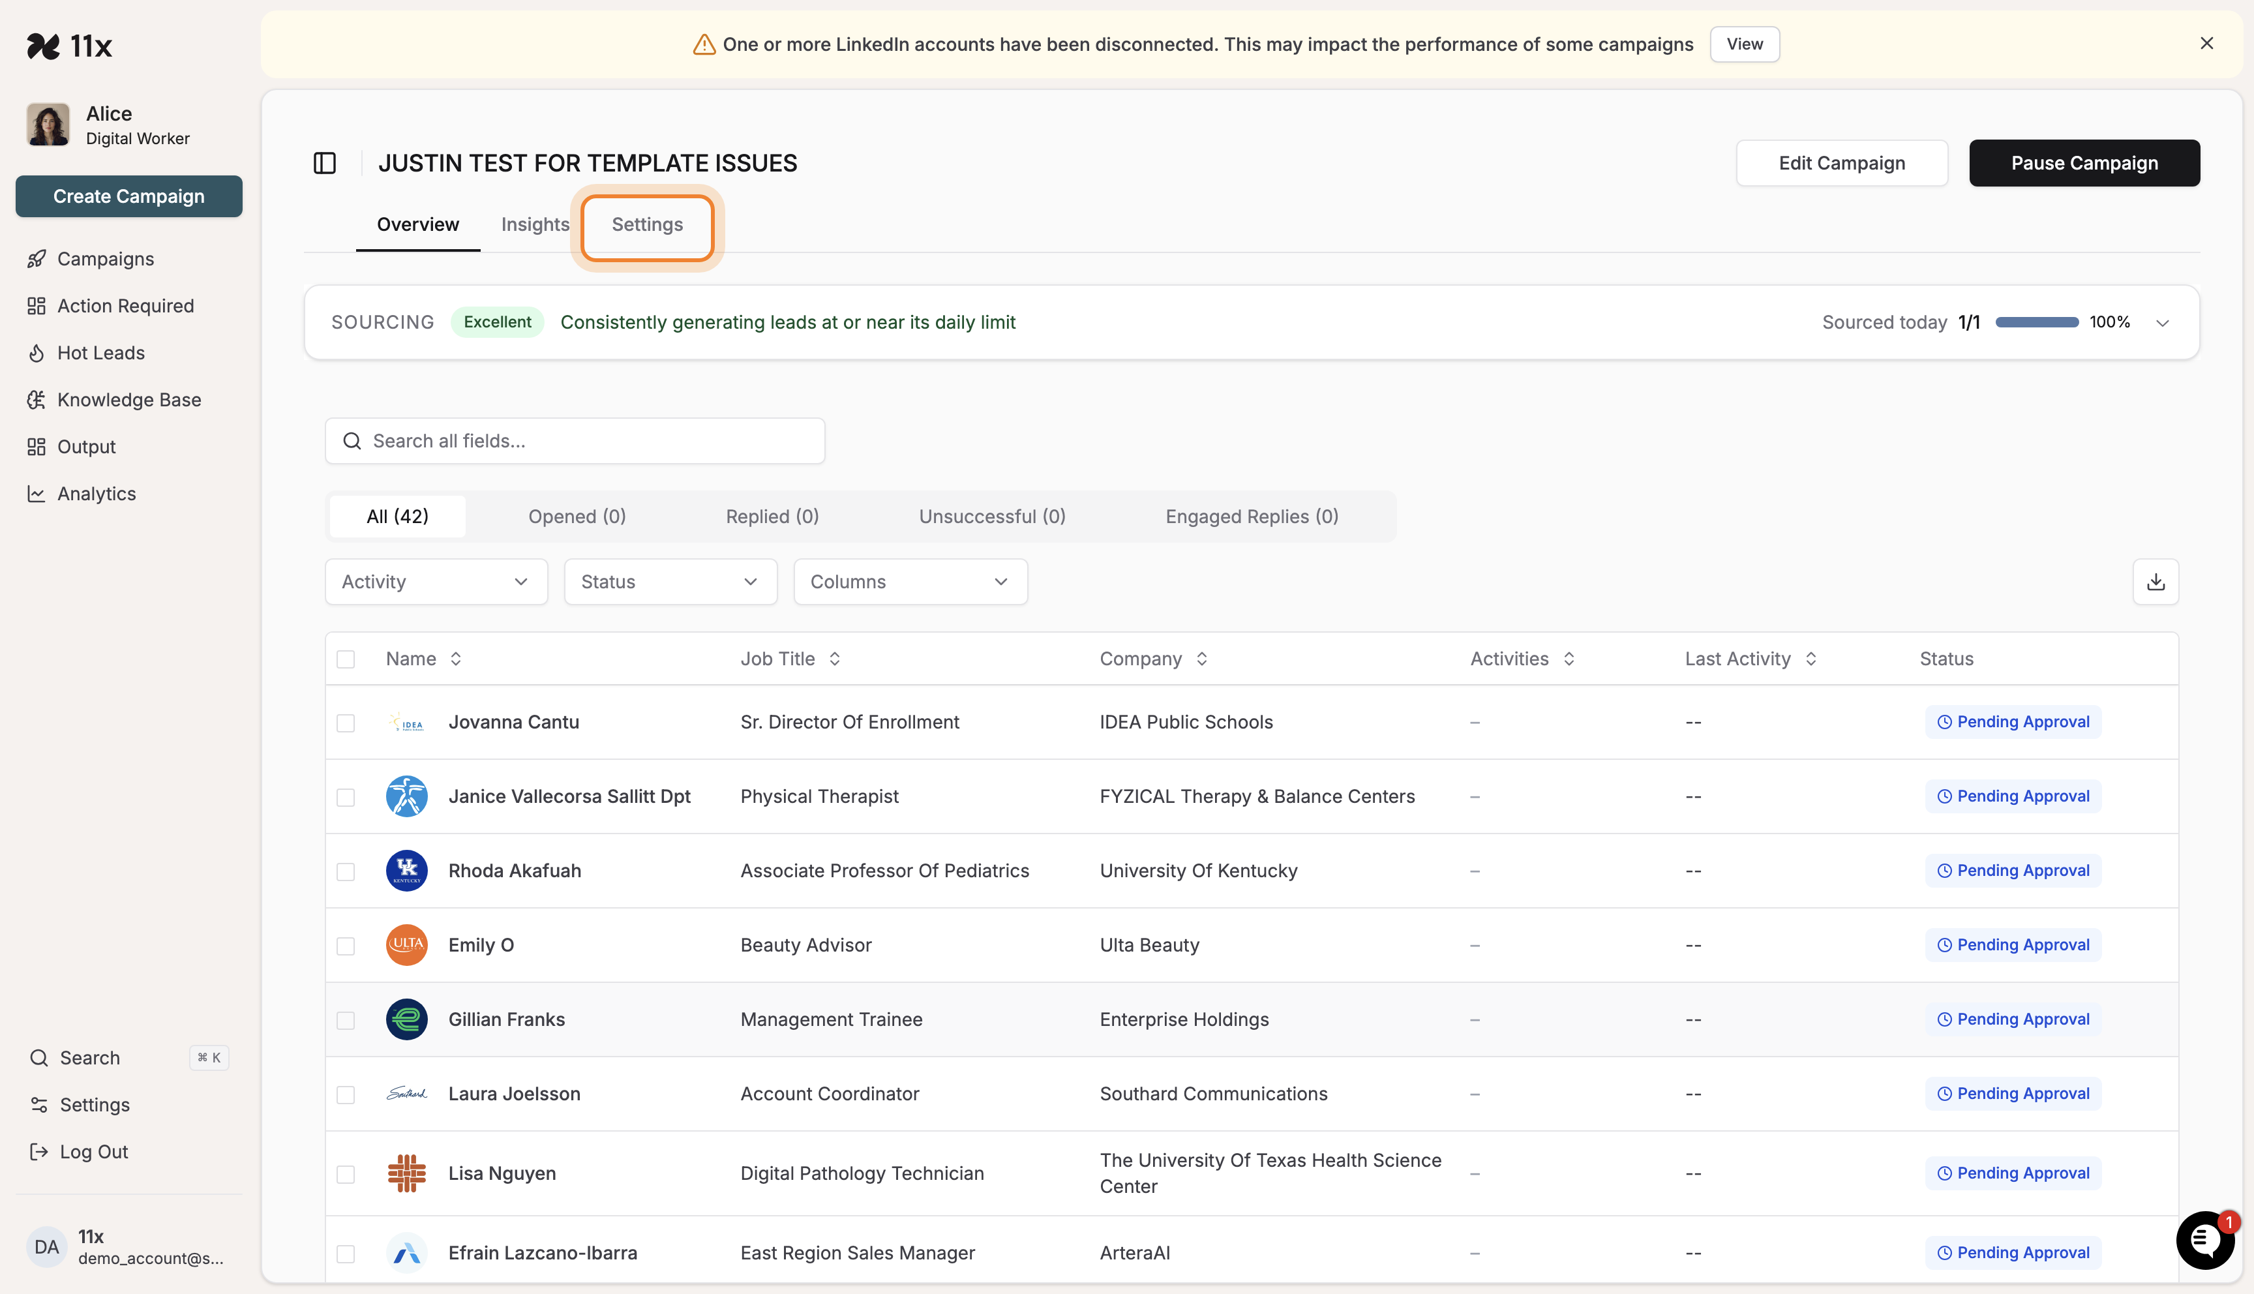This screenshot has height=1294, width=2254.
Task: Check the checkbox next to Jovanna Cantu
Action: tap(346, 723)
